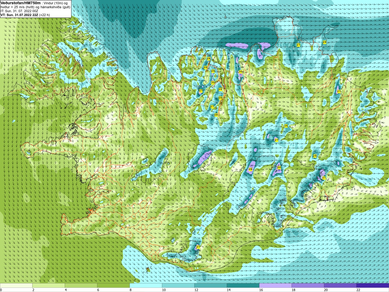The image size is (389, 292).
Task: Click the legend scale label 16
Action: click(x=261, y=290)
